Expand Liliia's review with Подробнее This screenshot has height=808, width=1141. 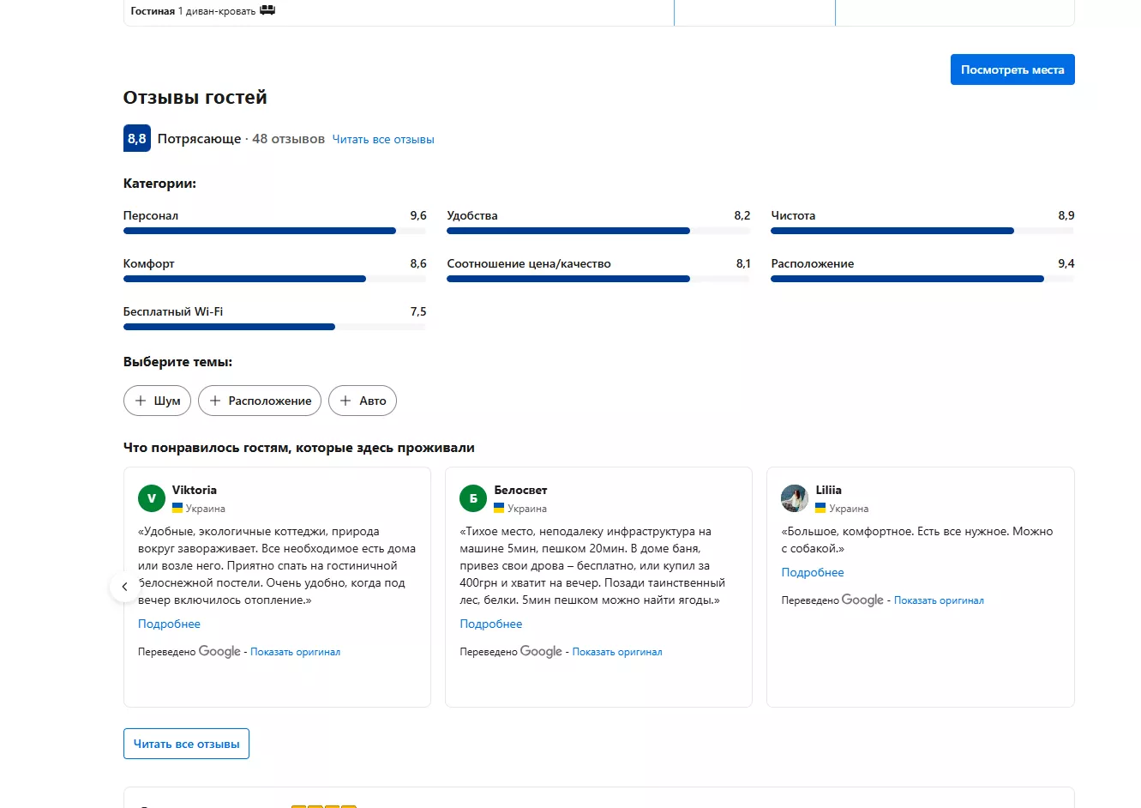812,572
